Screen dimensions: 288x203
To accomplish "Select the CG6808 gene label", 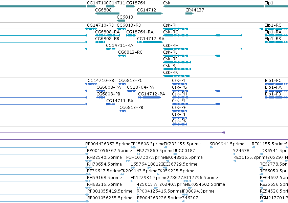I will pos(104,10).
